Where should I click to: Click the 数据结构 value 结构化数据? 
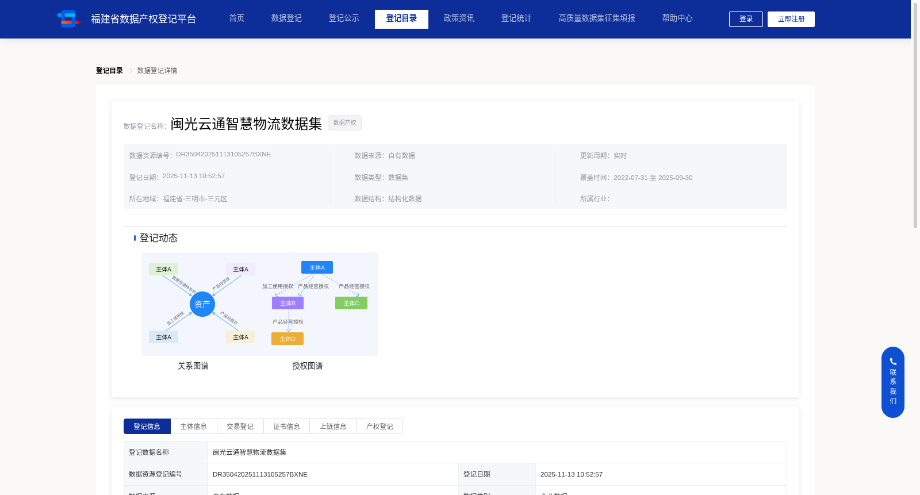pyautogui.click(x=405, y=199)
